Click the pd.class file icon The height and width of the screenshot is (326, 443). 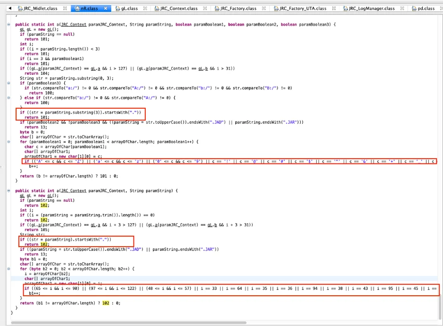click(x=415, y=9)
